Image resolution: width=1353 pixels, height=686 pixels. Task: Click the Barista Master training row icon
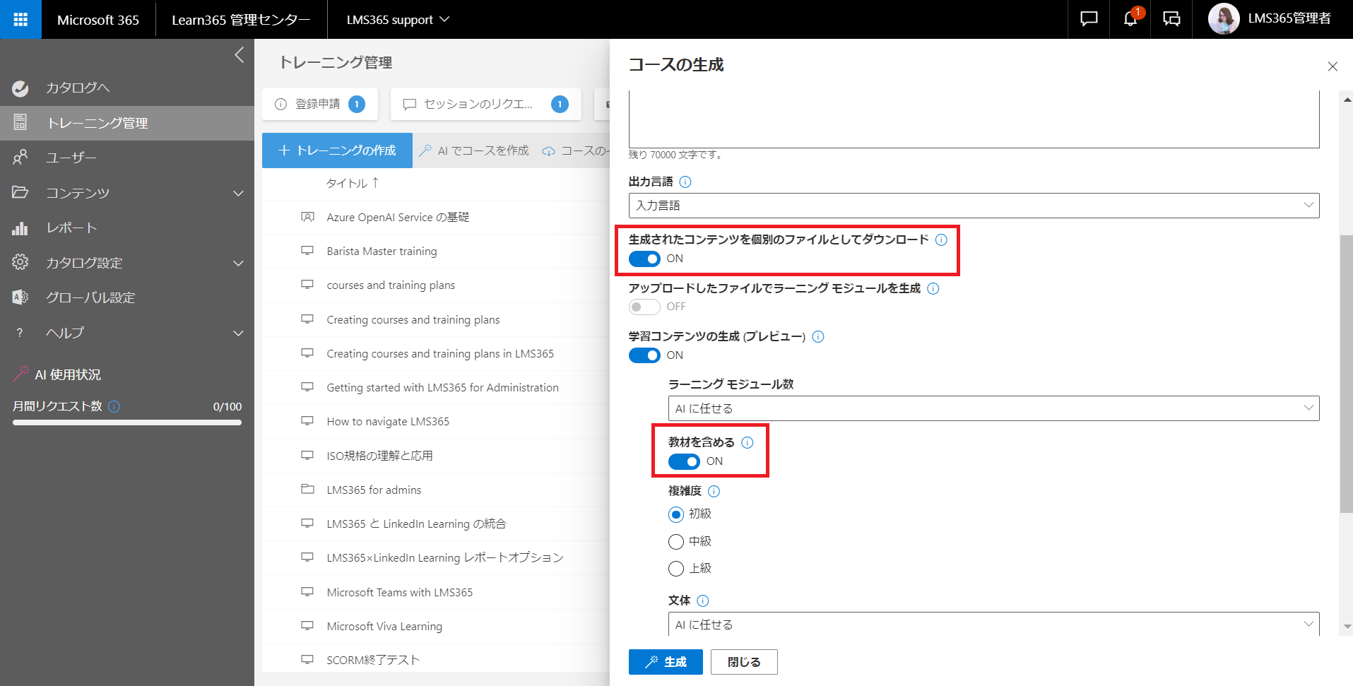pyautogui.click(x=307, y=251)
